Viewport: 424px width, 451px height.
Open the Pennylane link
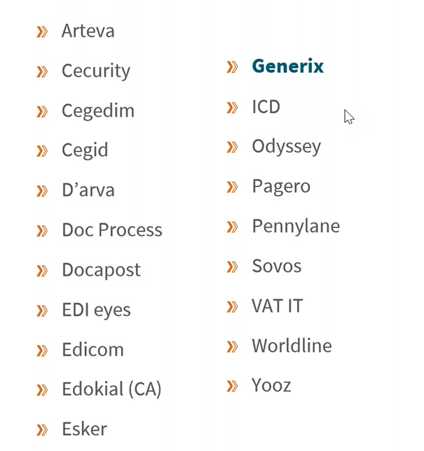[x=296, y=227]
